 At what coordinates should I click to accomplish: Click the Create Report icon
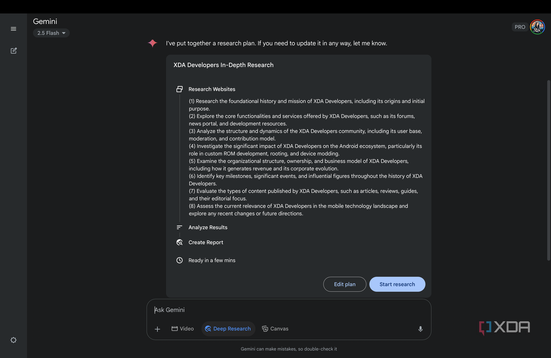(x=180, y=242)
